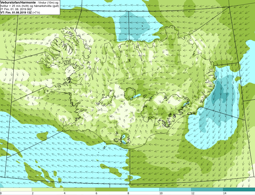255x195 pixels.
Task: Click the legend label '14'
Action: [x=225, y=193]
